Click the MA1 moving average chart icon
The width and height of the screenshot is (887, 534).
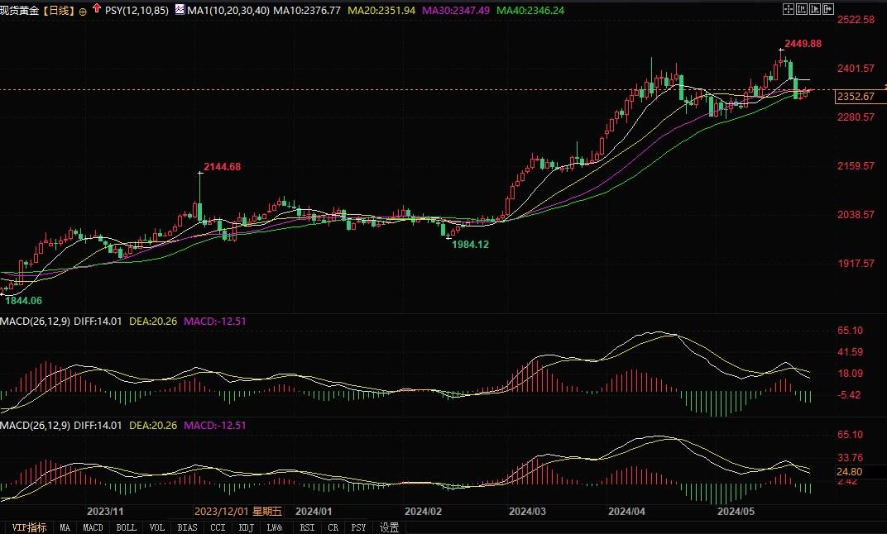[180, 9]
